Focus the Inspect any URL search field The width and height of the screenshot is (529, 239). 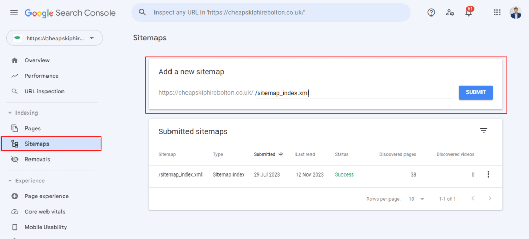click(271, 13)
